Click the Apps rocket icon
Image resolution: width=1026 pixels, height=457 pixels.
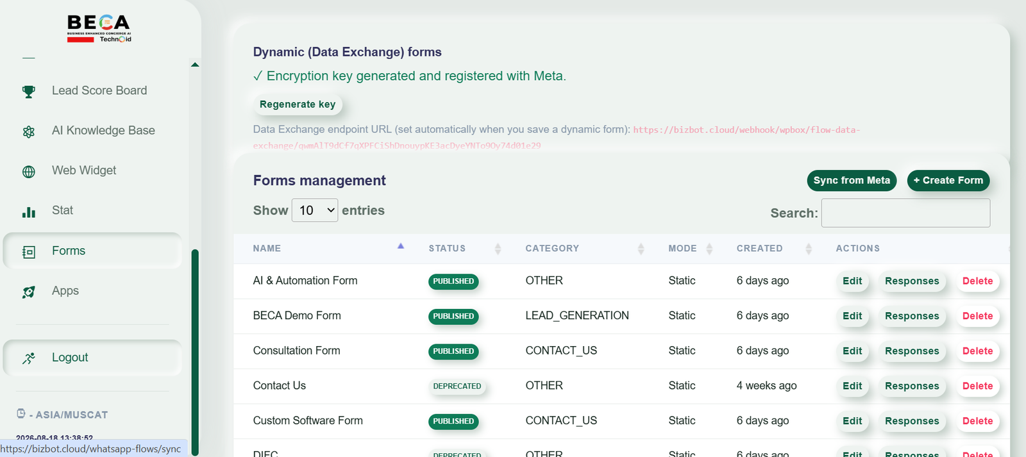pos(29,292)
